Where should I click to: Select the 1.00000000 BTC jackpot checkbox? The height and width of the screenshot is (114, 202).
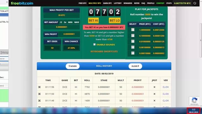coord(133,30)
